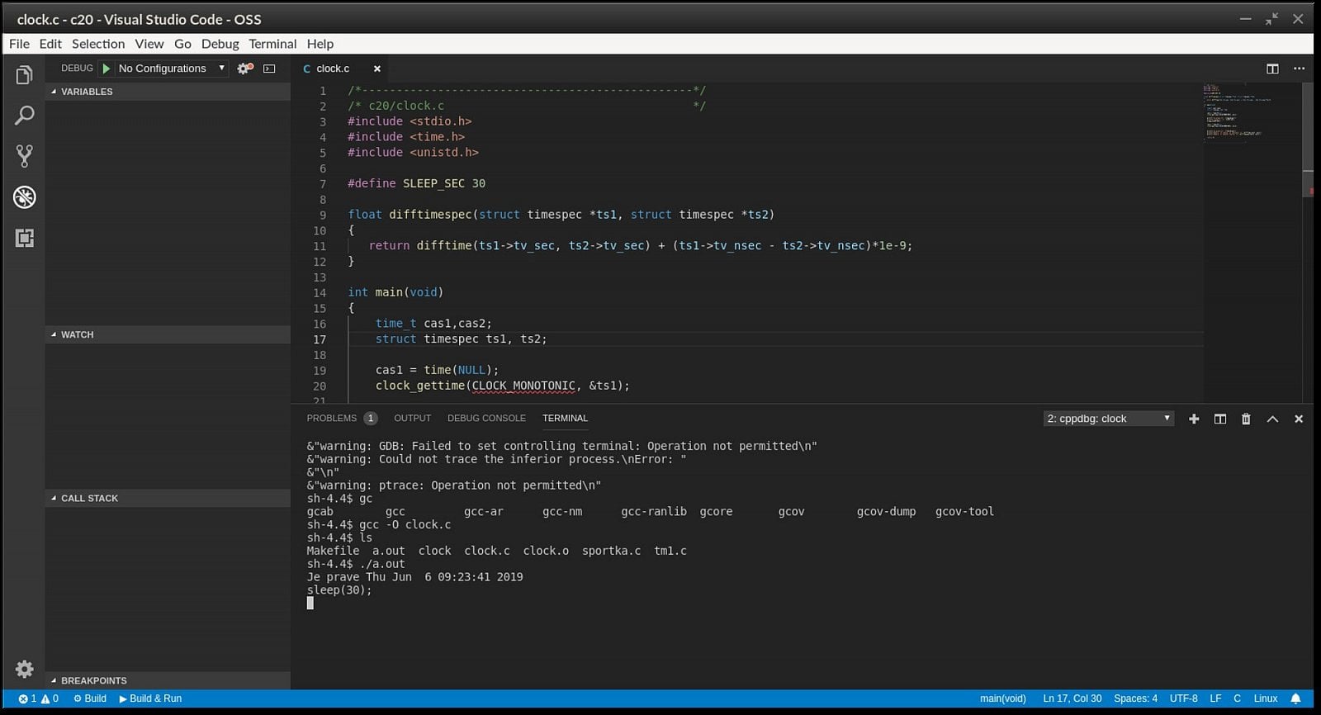1321x715 pixels.
Task: Open the Extensions view icon
Action: pos(24,239)
